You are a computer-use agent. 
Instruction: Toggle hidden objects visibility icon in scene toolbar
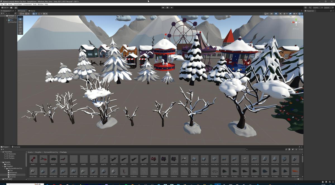point(290,13)
